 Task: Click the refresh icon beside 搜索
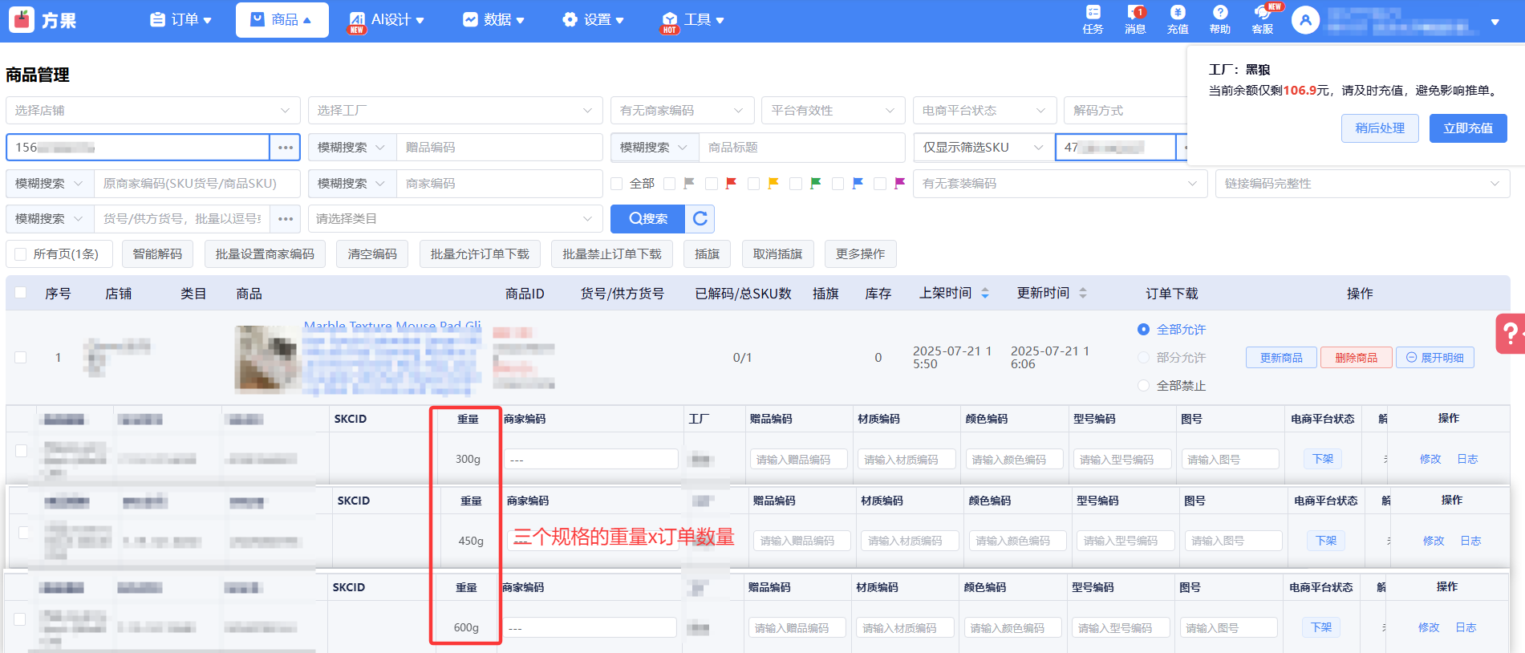(x=700, y=219)
